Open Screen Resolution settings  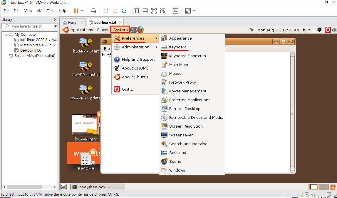coord(192,126)
